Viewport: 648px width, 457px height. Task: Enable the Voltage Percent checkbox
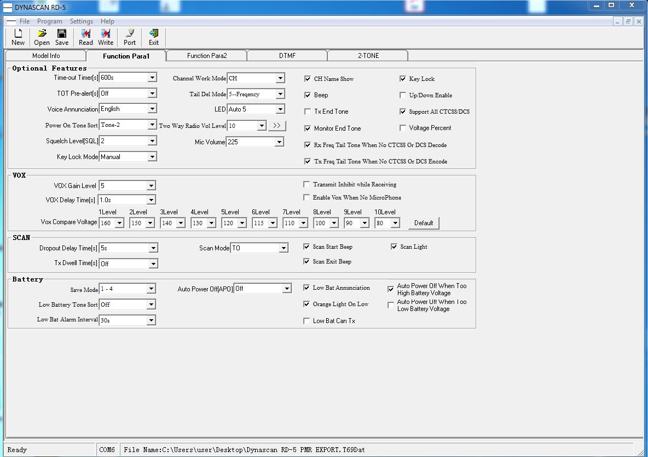(402, 128)
